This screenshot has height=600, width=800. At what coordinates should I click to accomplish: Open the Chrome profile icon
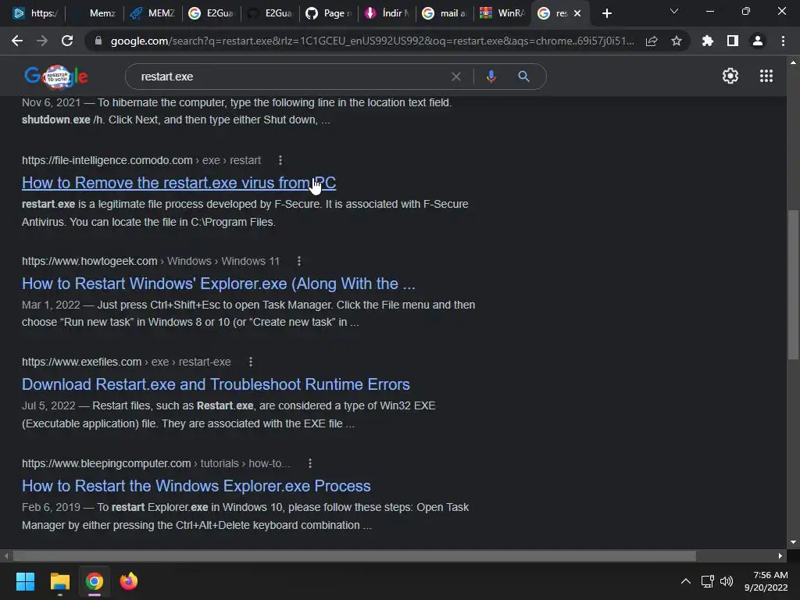click(x=758, y=41)
